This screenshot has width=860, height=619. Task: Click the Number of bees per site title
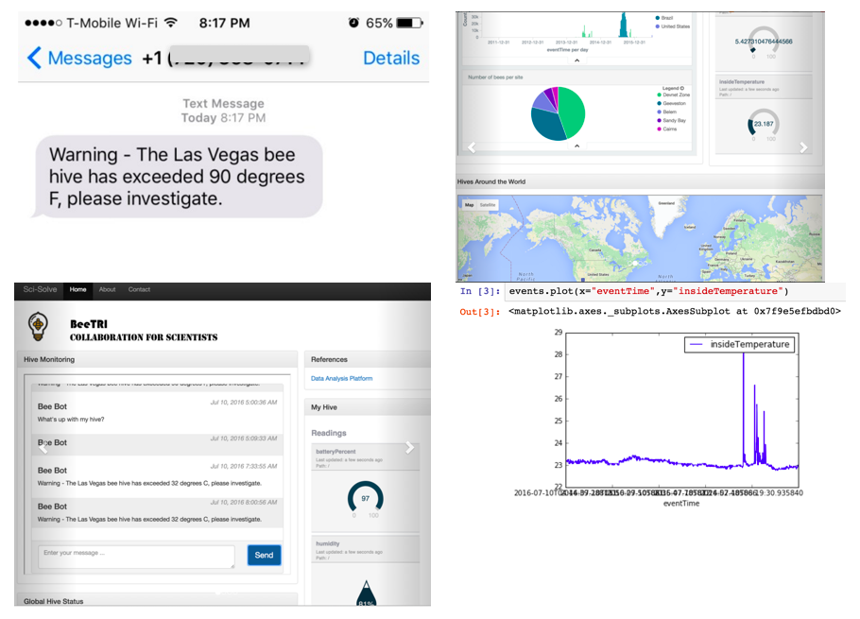coord(494,77)
